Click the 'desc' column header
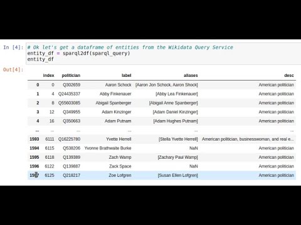This screenshot has width=301, height=225. [x=289, y=76]
